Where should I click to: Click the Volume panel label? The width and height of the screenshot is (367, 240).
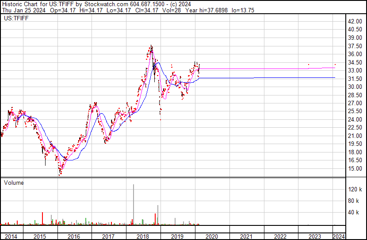click(x=14, y=183)
